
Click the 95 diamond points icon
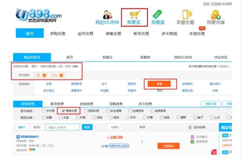click(106, 146)
